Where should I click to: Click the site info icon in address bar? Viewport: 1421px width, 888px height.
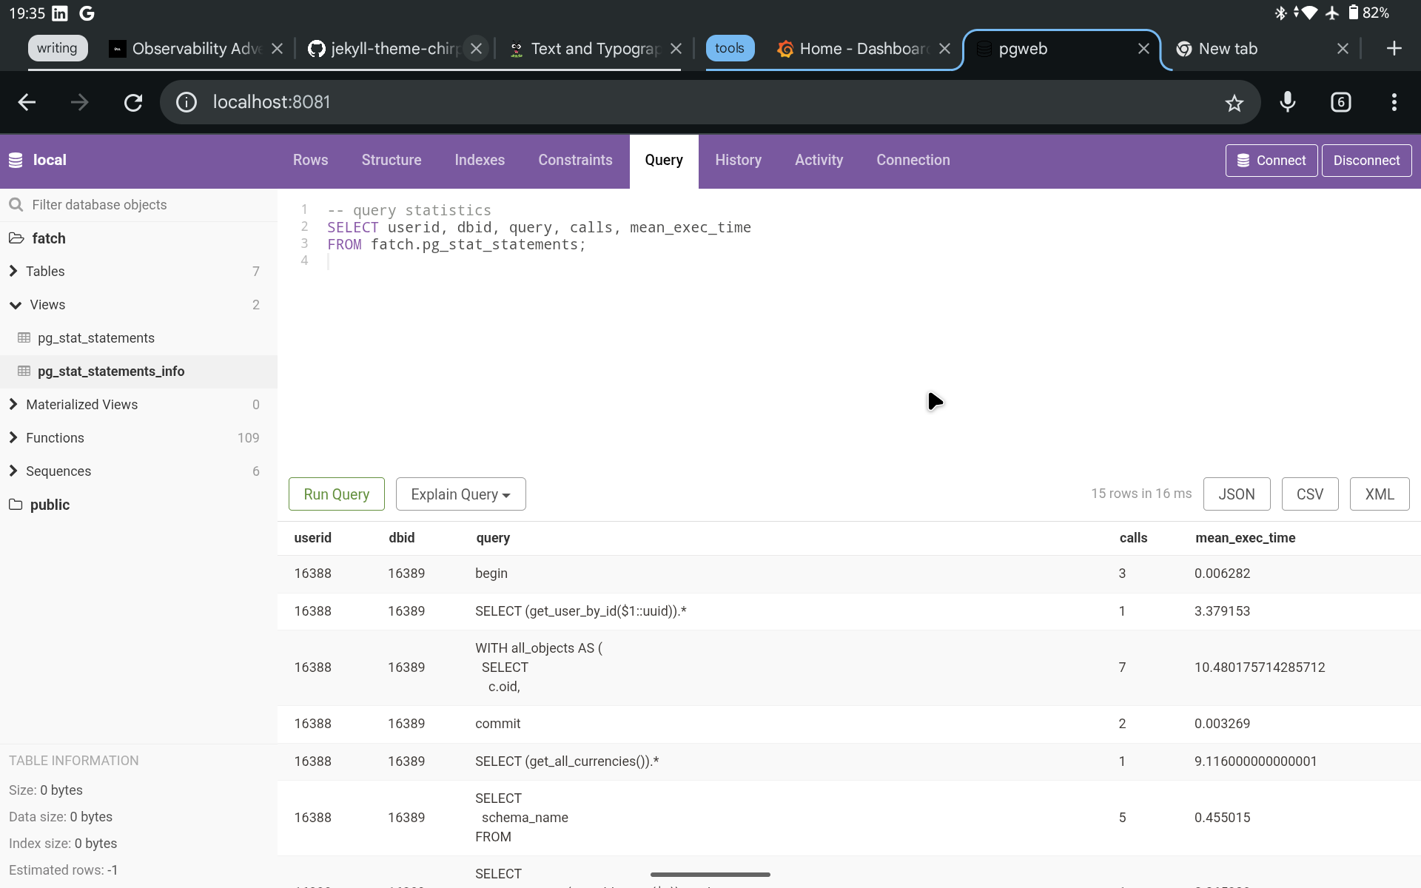tap(186, 102)
